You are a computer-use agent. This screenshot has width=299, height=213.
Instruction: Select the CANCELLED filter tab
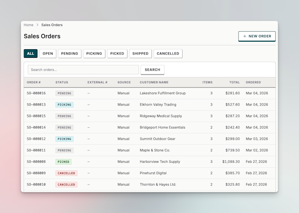pos(168,53)
